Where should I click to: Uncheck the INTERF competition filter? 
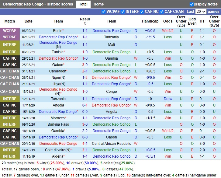coord(123,12)
